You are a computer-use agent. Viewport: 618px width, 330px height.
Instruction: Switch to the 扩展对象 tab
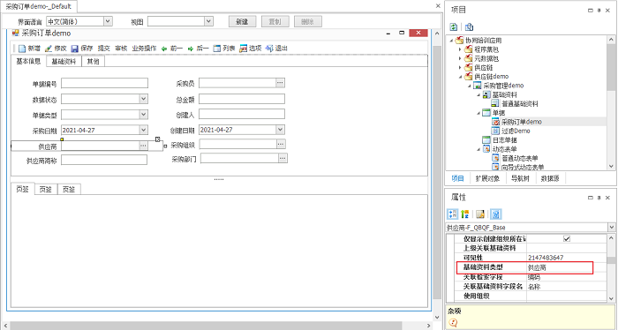click(487, 178)
